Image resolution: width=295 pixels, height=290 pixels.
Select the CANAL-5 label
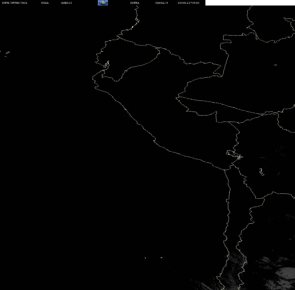click(x=161, y=3)
